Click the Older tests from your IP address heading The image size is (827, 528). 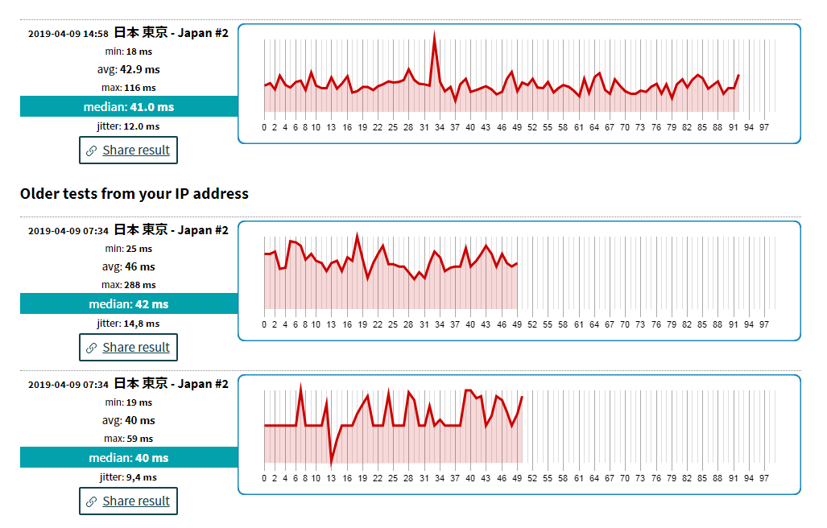coord(134,194)
